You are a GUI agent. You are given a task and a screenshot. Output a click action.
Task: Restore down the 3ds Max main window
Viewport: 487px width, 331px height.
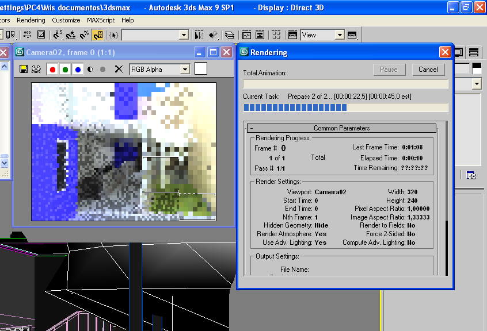point(466,7)
